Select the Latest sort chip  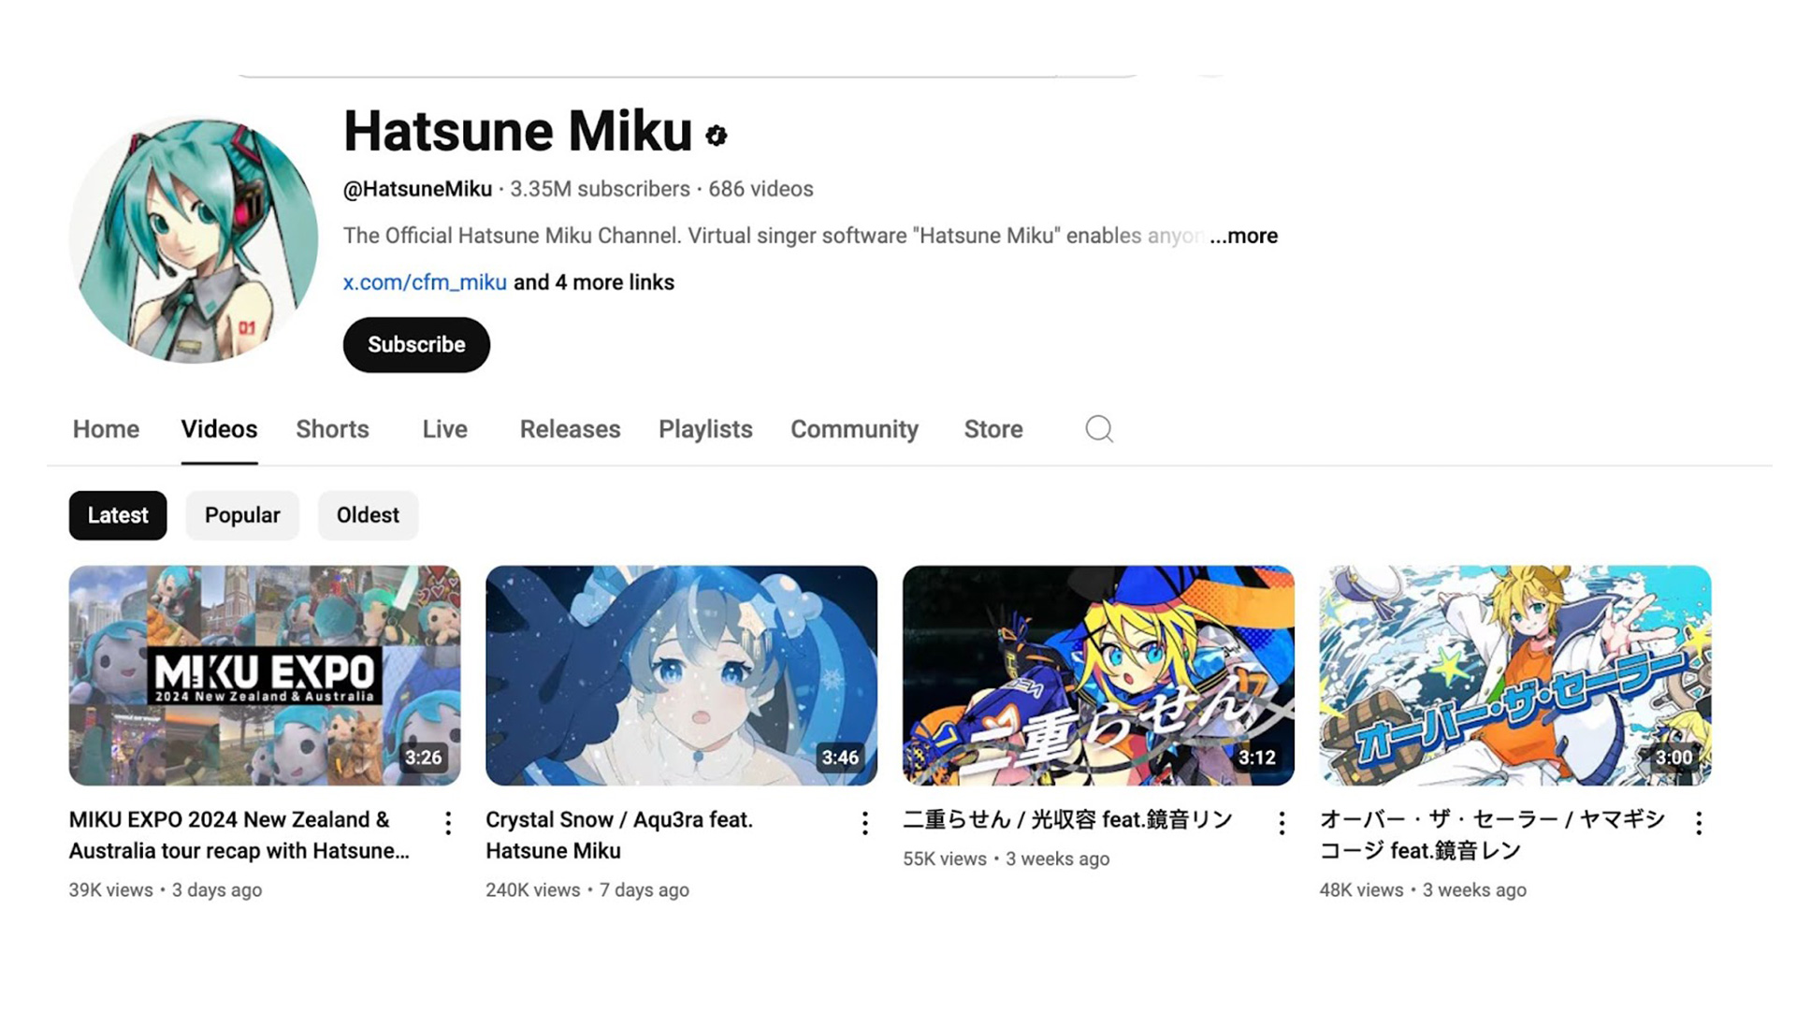(118, 515)
